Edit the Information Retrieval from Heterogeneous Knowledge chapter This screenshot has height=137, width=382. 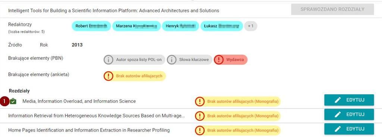pyautogui.click(x=349, y=114)
